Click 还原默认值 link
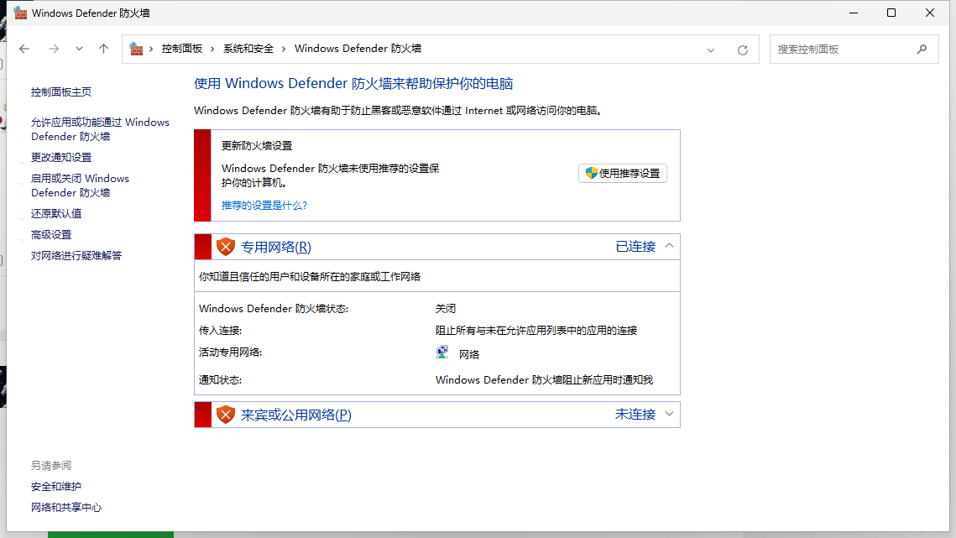Image resolution: width=956 pixels, height=538 pixels. pyautogui.click(x=56, y=213)
